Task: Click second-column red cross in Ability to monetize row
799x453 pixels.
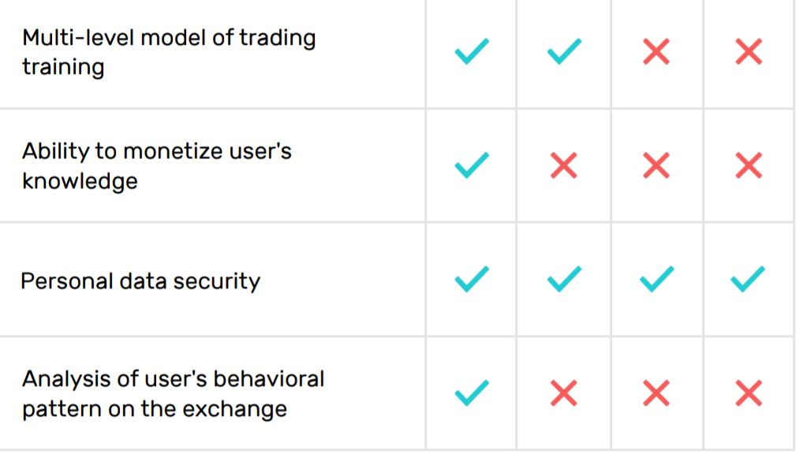Action: tap(564, 165)
